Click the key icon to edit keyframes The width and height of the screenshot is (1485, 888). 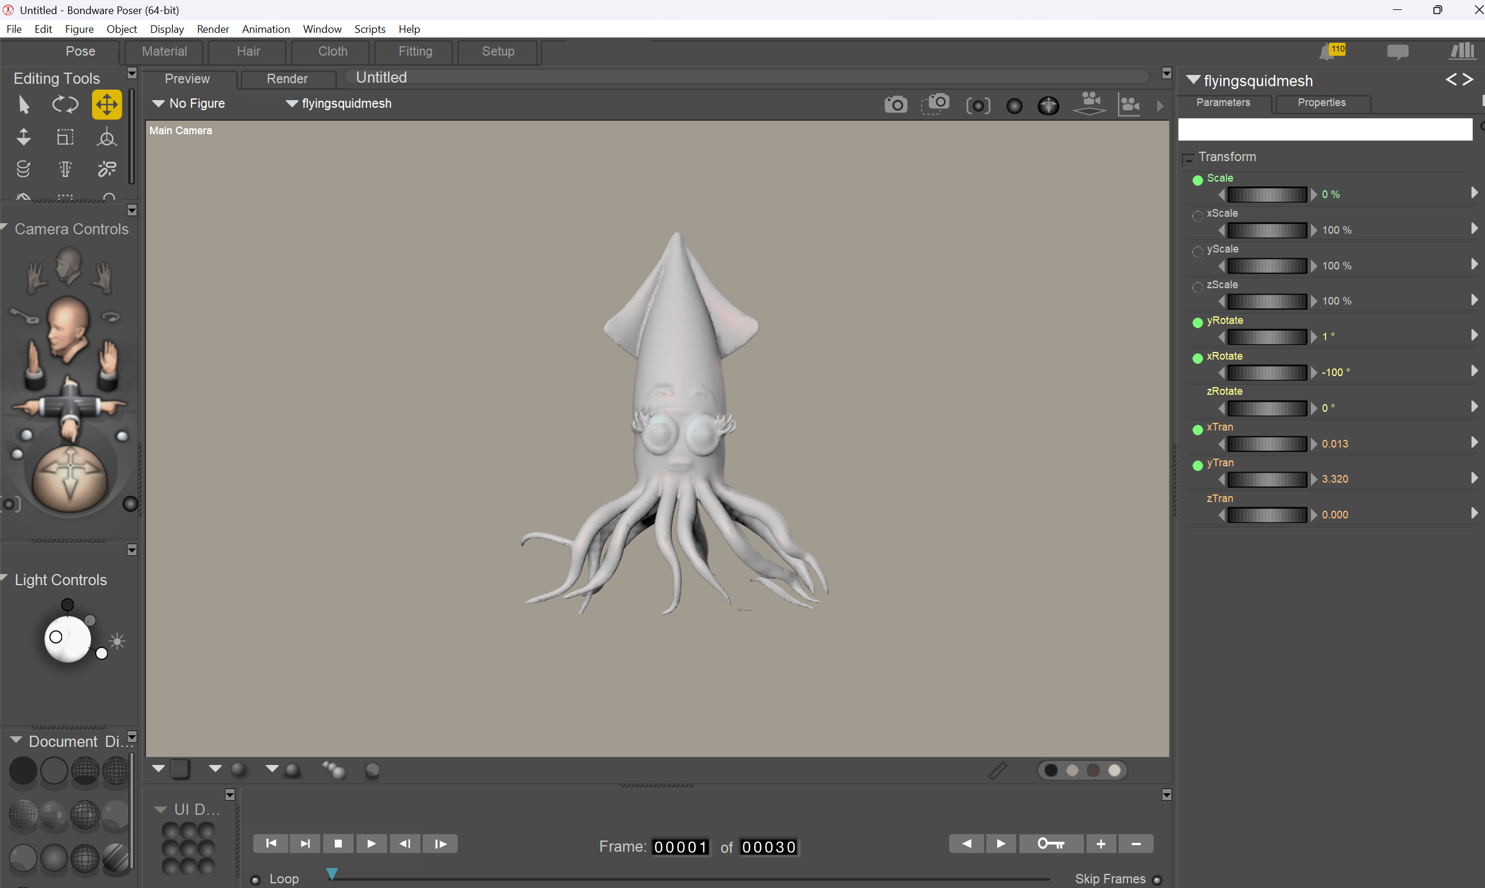click(1051, 843)
